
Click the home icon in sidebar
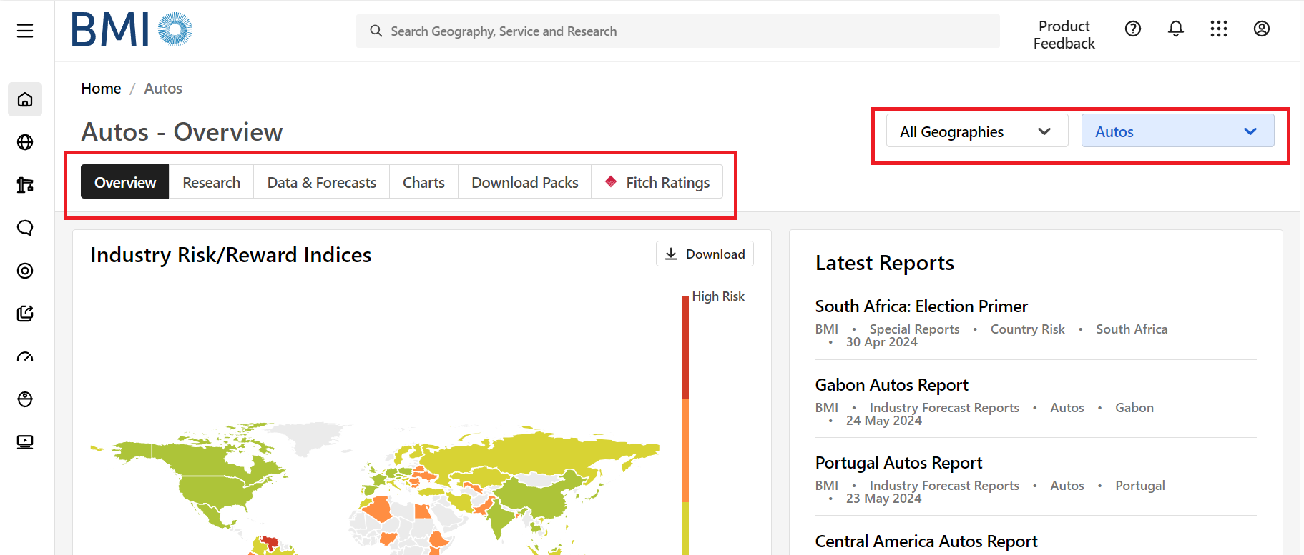(x=25, y=99)
